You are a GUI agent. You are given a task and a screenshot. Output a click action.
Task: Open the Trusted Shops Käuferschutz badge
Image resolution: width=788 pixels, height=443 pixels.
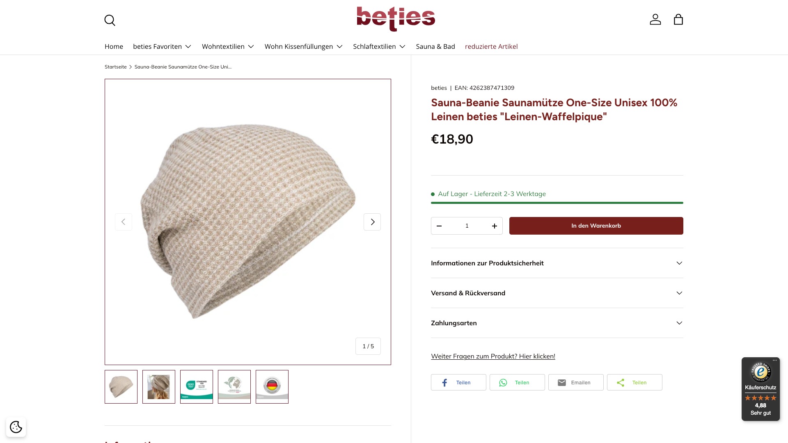click(761, 388)
